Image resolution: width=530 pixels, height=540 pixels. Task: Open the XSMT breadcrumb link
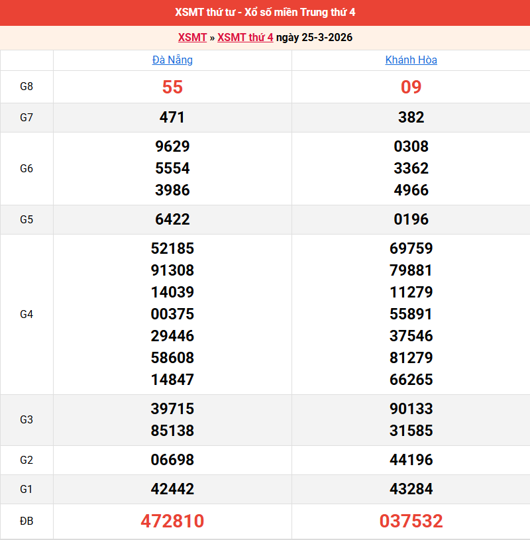coord(192,37)
